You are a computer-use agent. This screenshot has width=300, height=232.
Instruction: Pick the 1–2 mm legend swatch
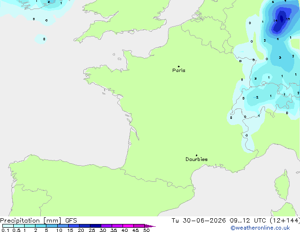click(30, 226)
